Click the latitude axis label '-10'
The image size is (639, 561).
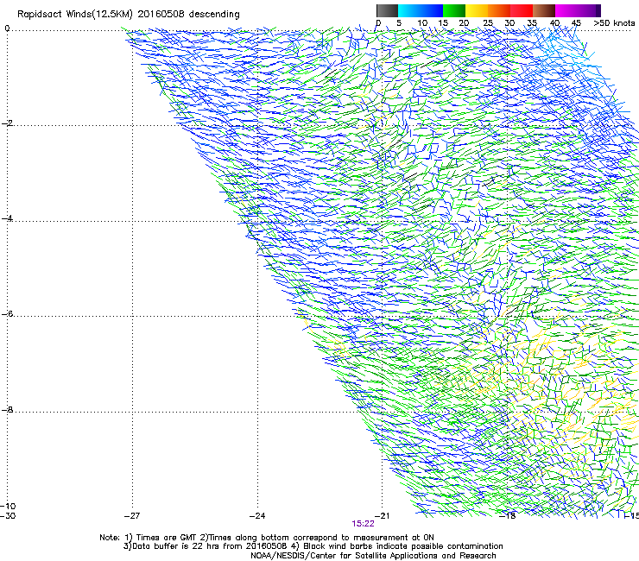[x=8, y=507]
